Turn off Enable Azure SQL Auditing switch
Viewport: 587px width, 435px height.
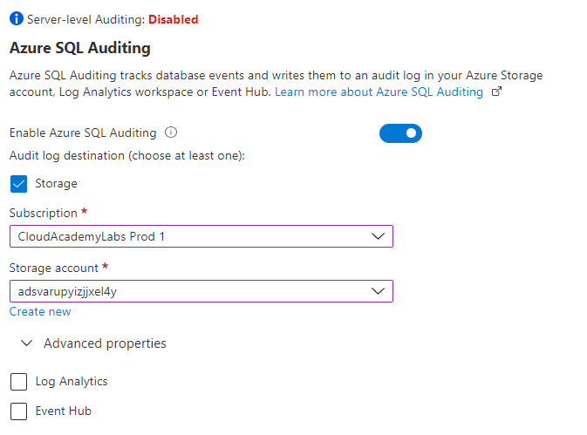400,133
